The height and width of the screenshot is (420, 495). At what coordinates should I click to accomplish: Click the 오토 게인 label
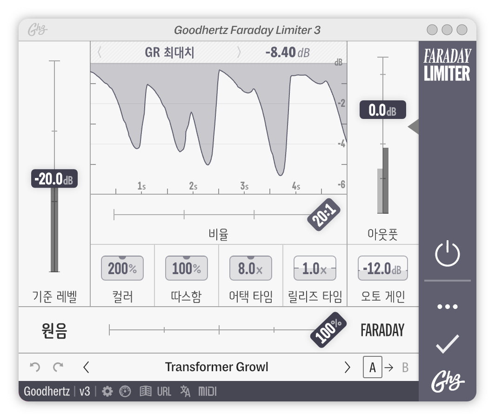click(x=382, y=296)
